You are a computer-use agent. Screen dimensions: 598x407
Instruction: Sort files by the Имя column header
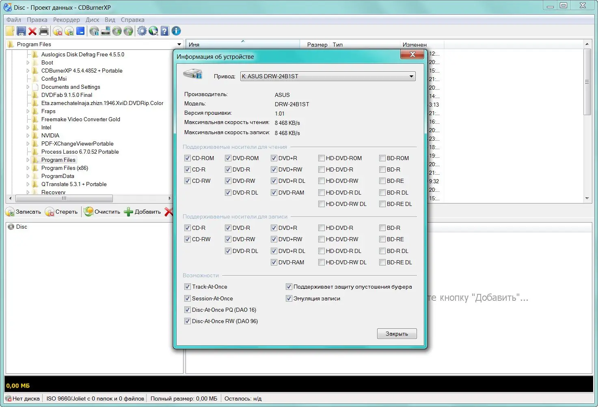point(243,44)
